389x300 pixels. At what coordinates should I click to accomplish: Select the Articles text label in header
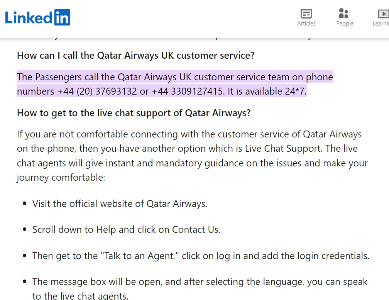[306, 24]
